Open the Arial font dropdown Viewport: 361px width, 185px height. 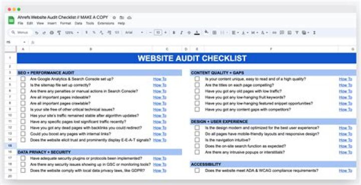pyautogui.click(x=134, y=33)
